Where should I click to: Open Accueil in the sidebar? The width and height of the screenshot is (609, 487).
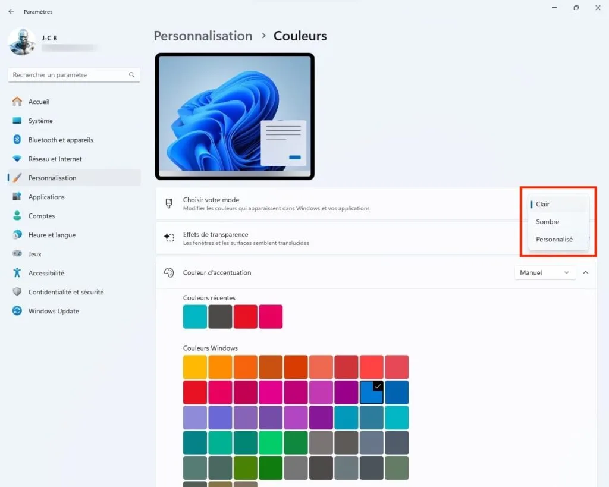click(x=74, y=101)
